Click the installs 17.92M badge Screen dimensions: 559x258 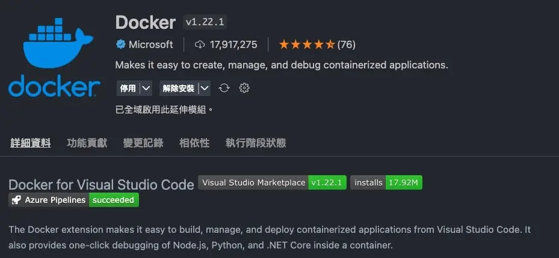[386, 182]
